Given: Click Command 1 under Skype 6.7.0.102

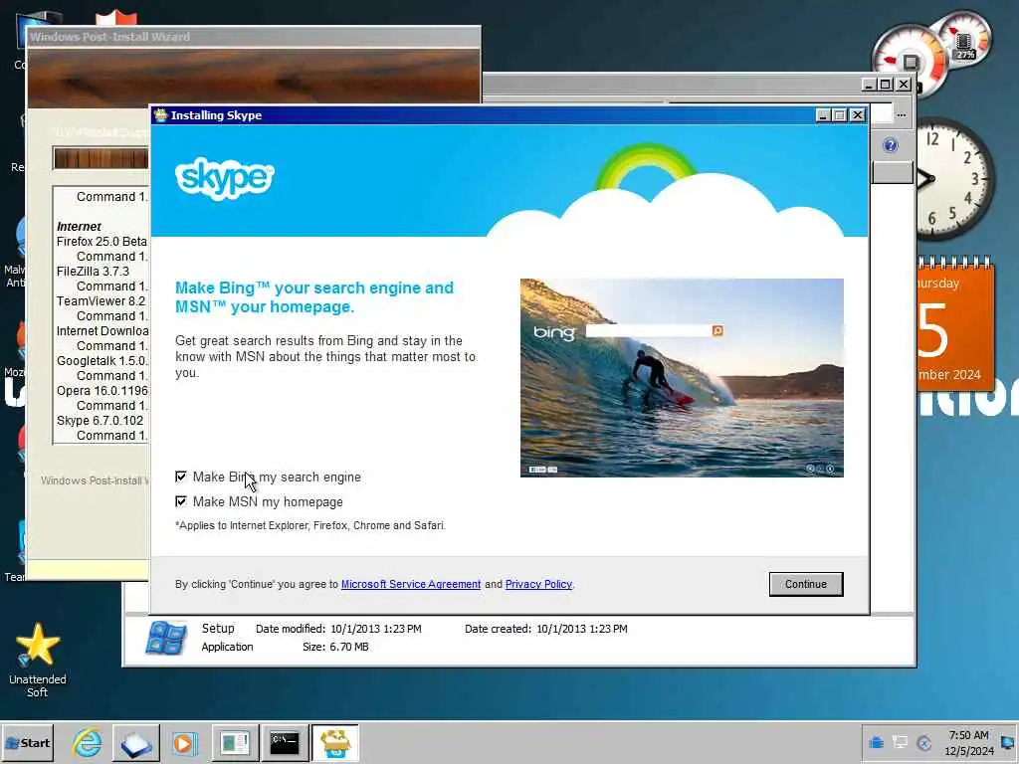Looking at the screenshot, I should click(x=111, y=436).
